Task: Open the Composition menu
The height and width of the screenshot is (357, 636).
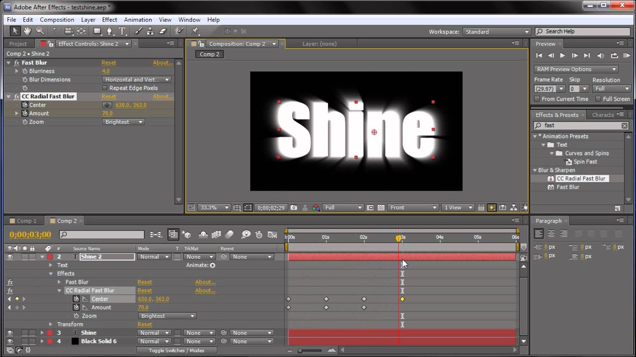Action: click(x=57, y=20)
